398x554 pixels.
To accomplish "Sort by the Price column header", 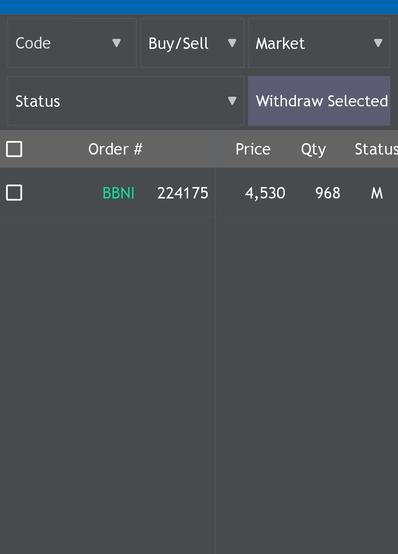I will pos(253,149).
